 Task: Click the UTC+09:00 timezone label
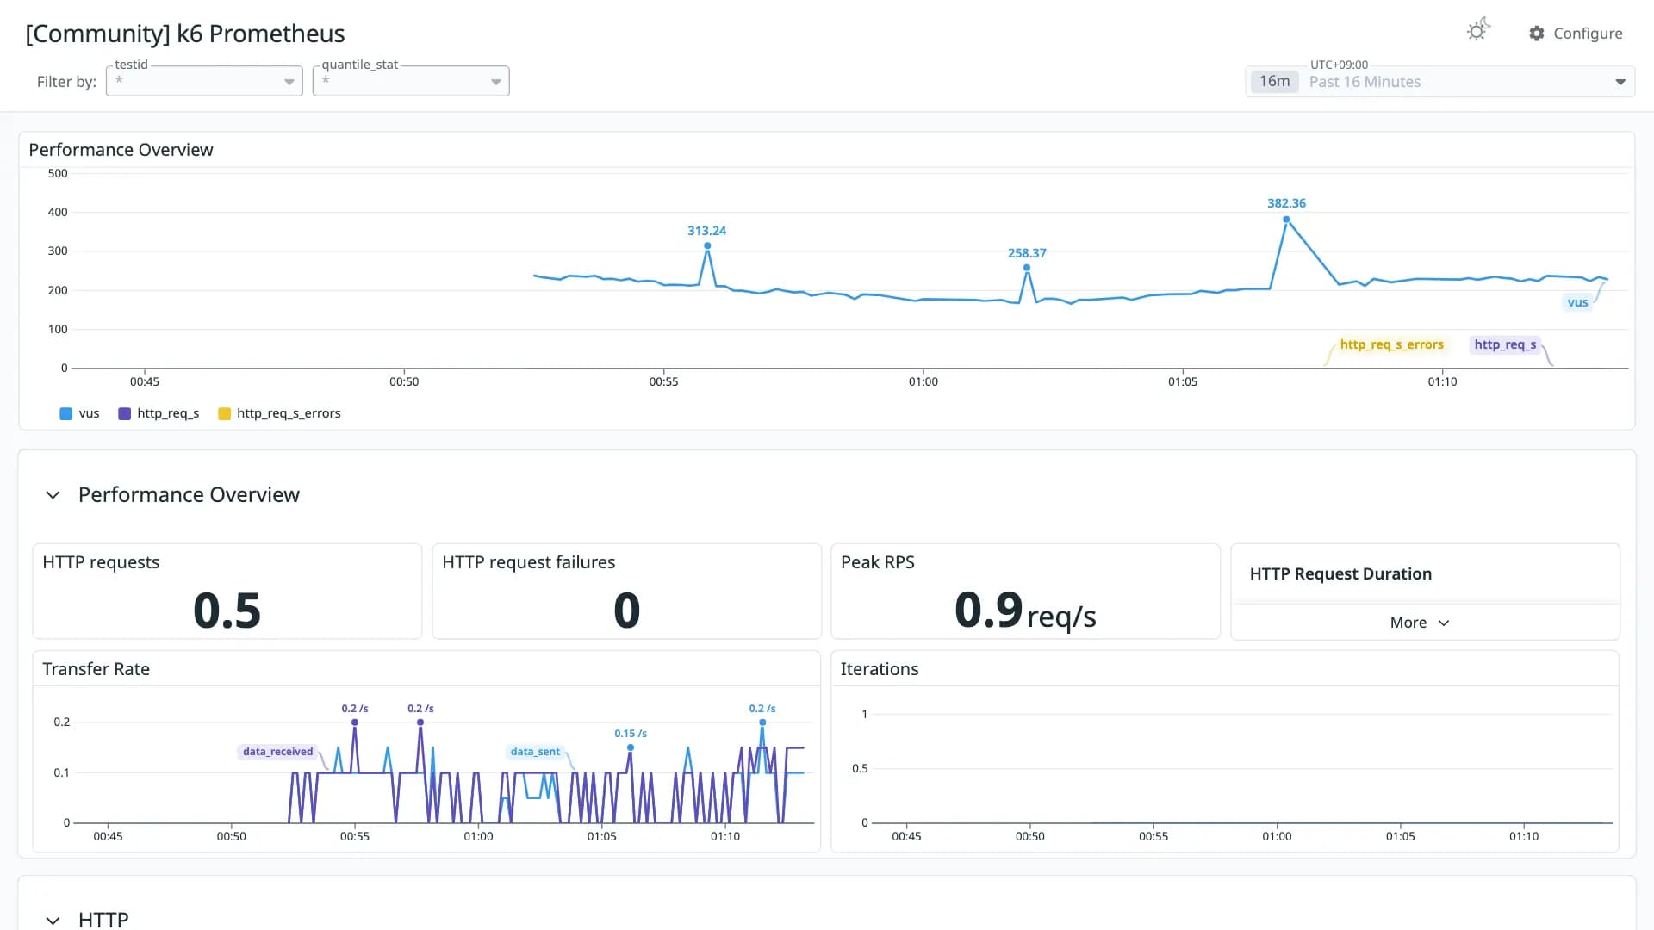[x=1339, y=65]
